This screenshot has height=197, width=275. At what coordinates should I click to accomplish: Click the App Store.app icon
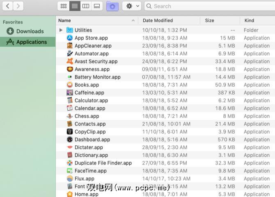tap(70, 38)
